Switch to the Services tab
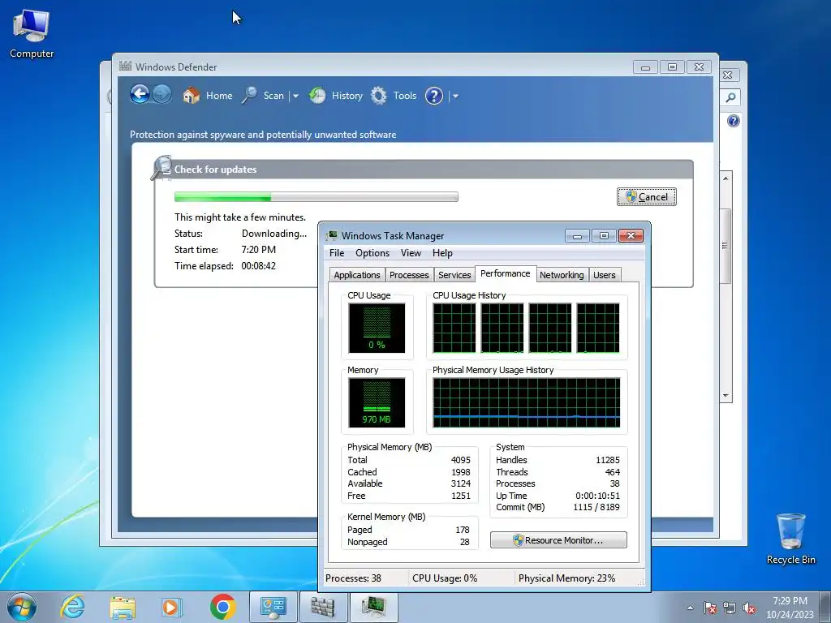The height and width of the screenshot is (623, 831). 454,275
